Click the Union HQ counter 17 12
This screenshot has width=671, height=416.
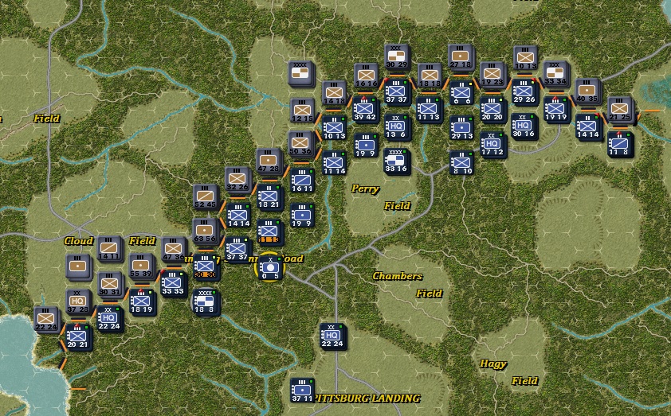coord(492,144)
